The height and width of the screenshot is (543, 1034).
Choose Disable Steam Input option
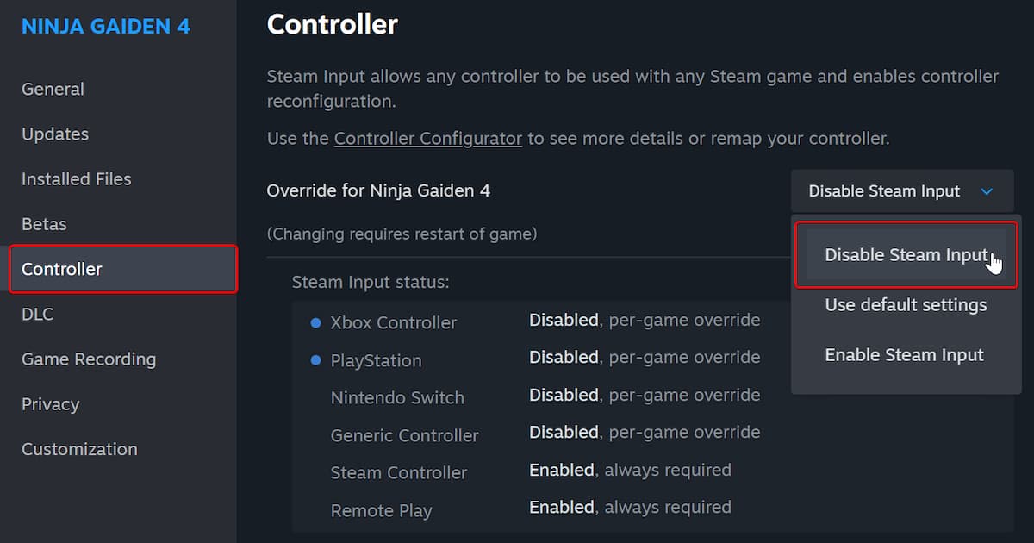point(906,255)
